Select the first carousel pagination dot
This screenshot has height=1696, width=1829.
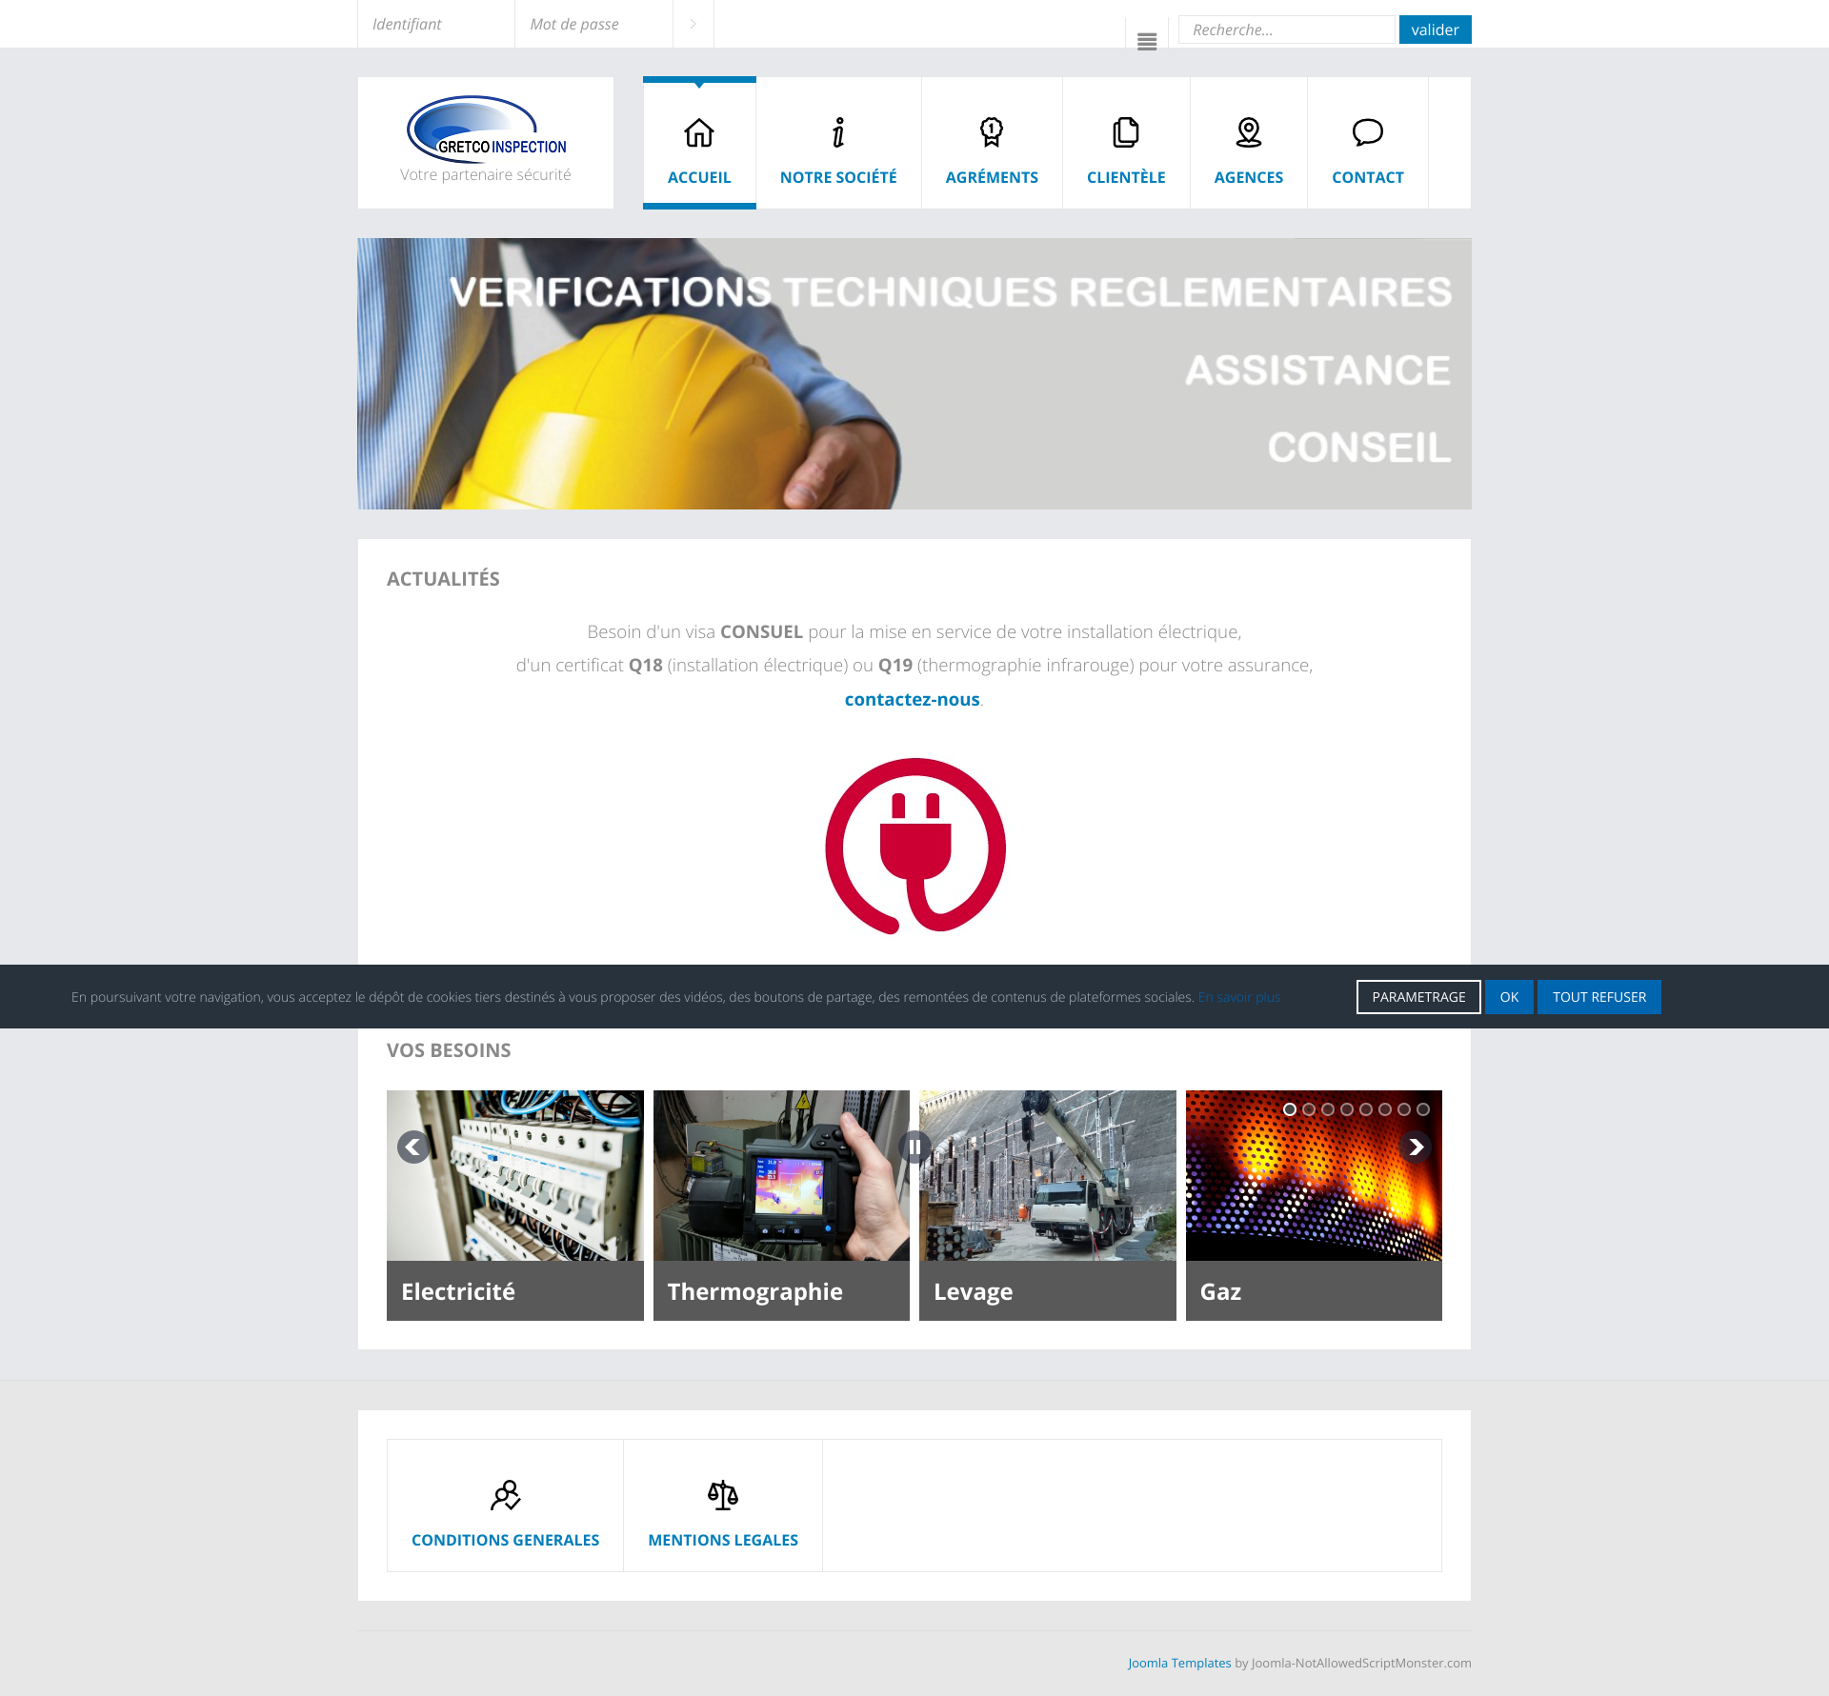1290,1109
